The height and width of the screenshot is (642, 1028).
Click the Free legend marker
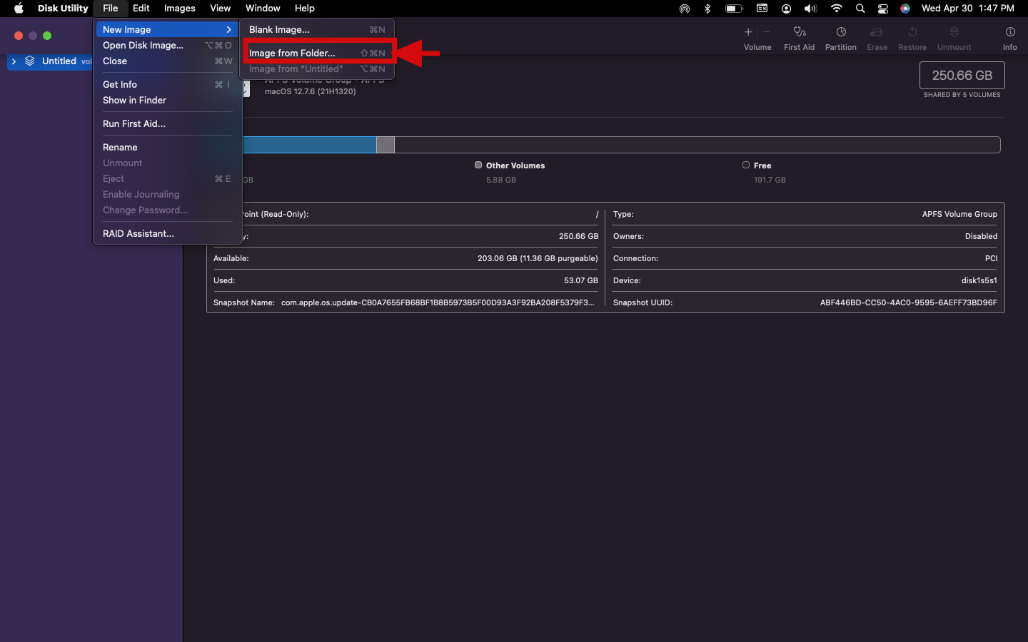(x=746, y=165)
